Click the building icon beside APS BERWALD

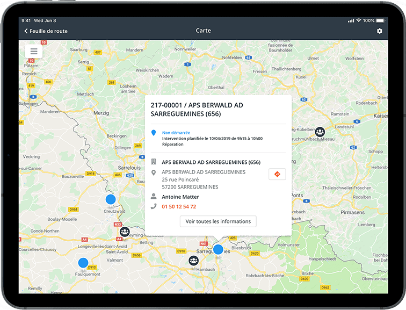click(x=154, y=162)
